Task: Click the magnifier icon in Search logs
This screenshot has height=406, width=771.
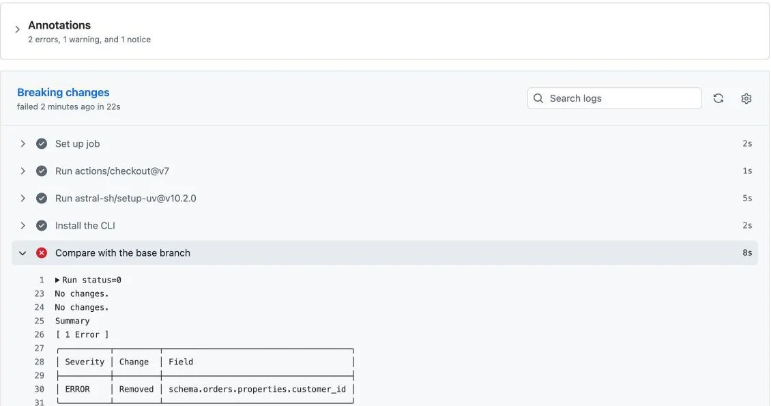Action: 538,98
